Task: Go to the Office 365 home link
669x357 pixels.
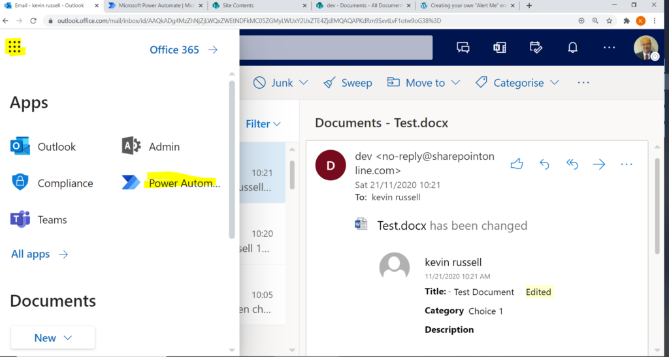Action: (x=184, y=50)
